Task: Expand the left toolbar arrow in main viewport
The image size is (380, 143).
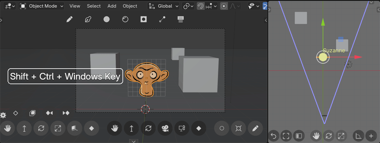Action: point(1,20)
